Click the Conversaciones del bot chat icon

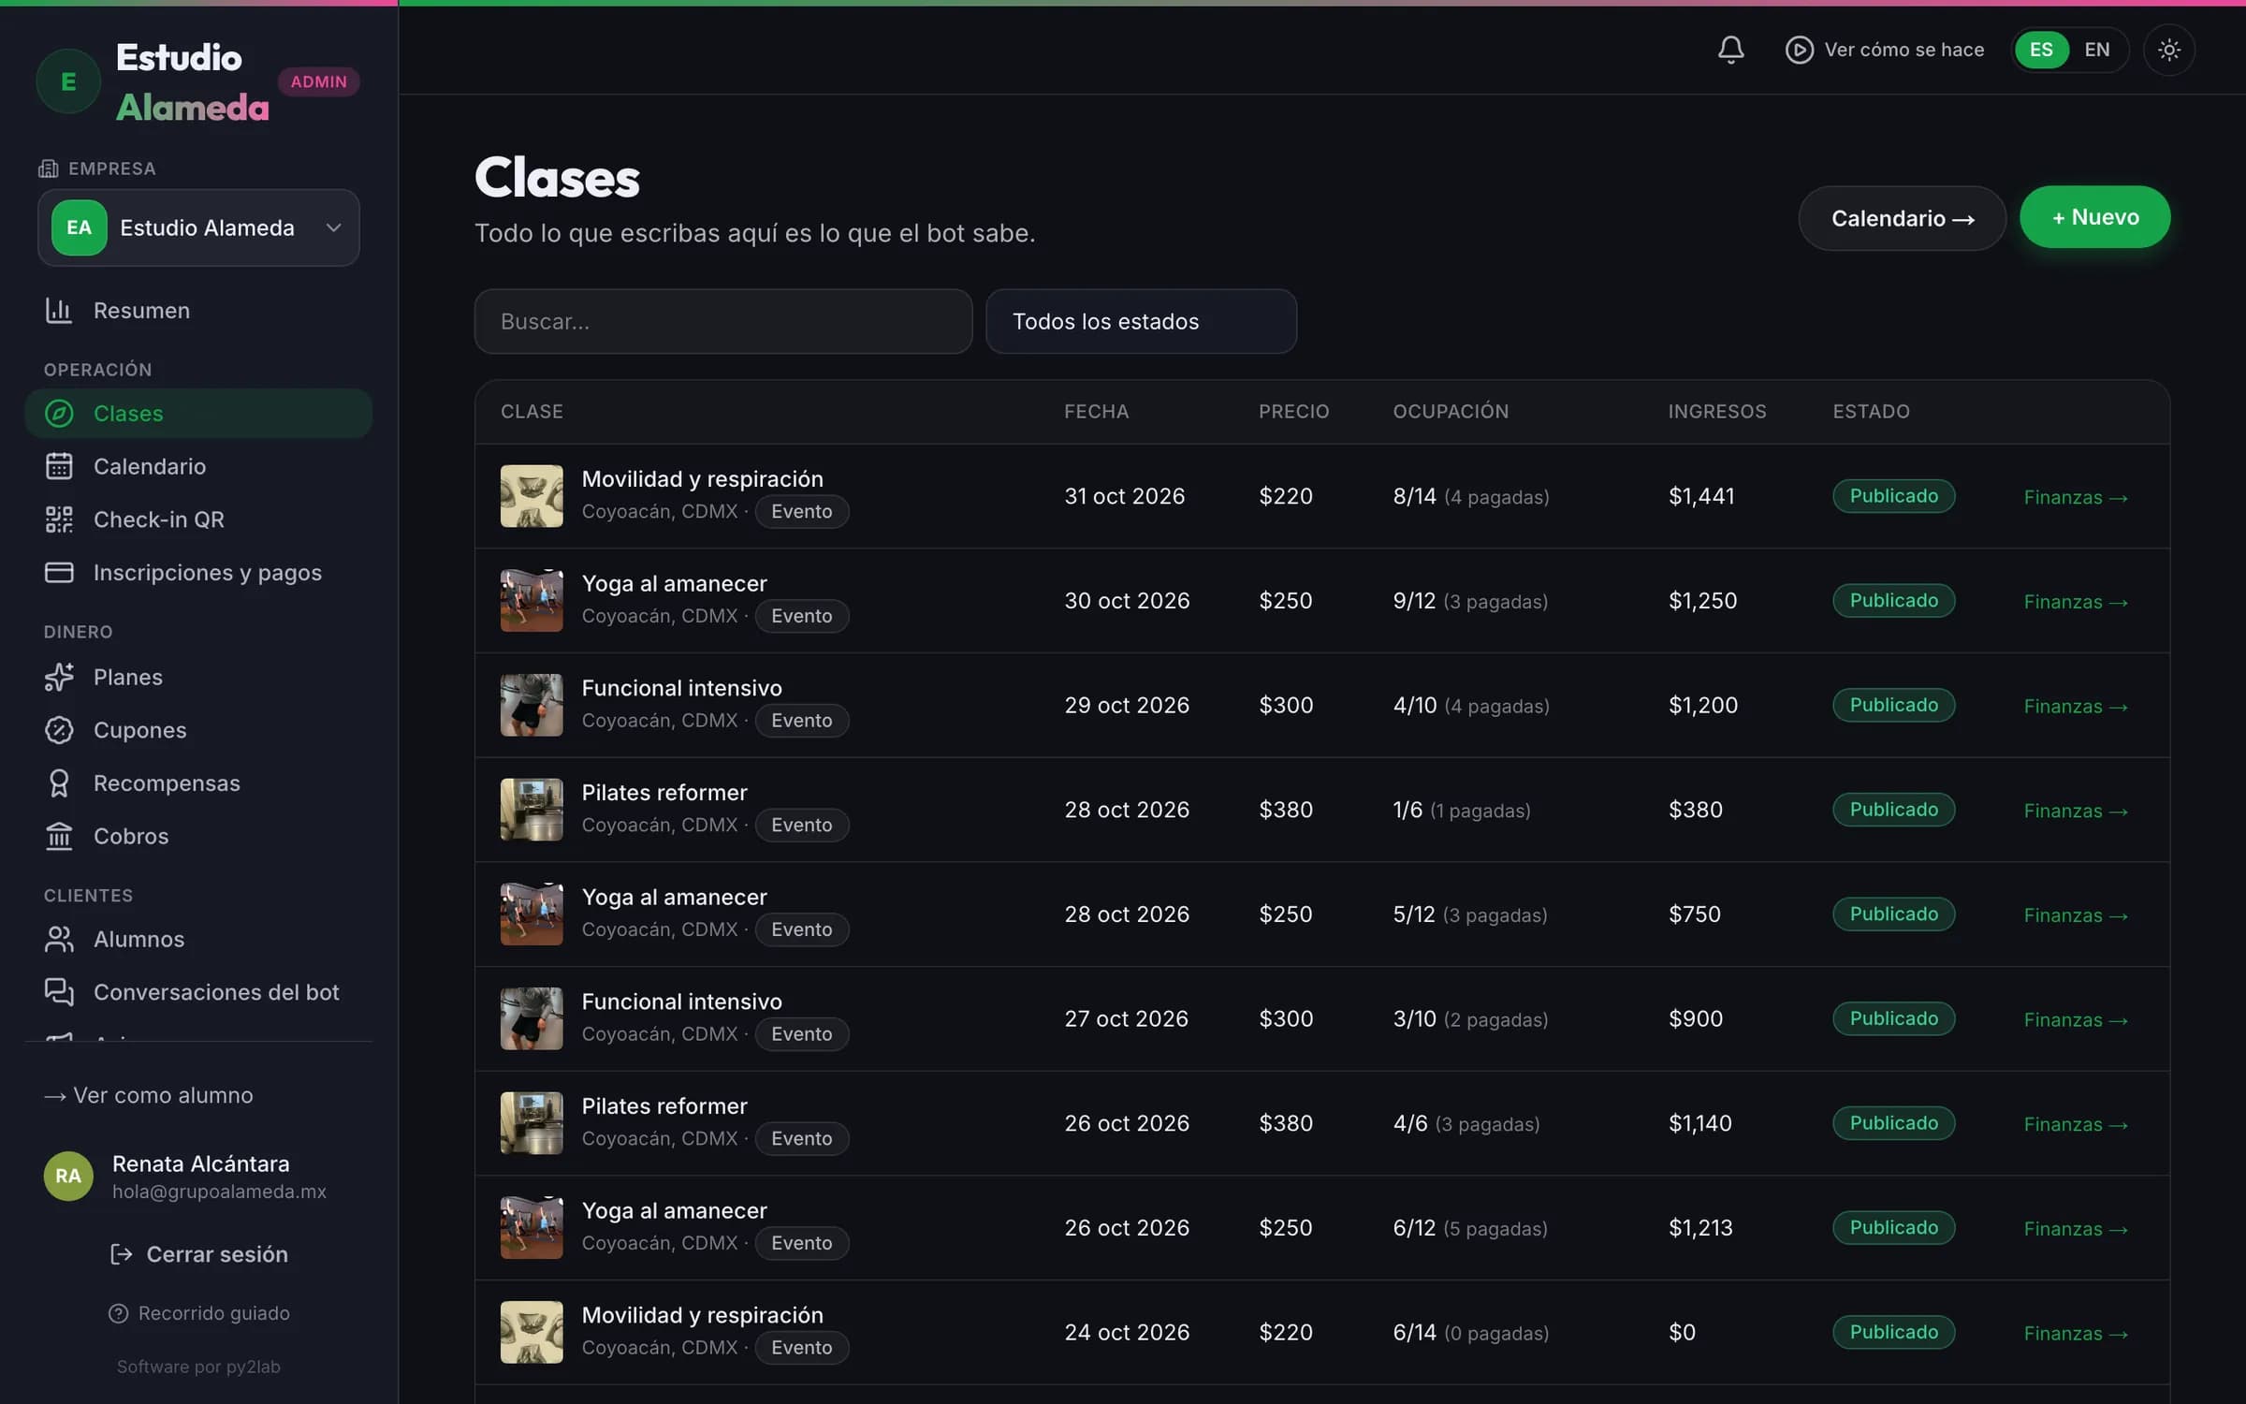coord(59,992)
